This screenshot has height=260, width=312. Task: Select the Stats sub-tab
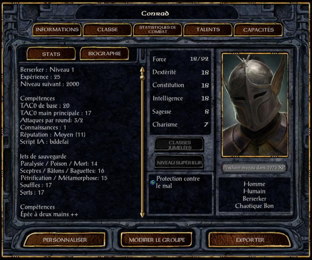(x=51, y=54)
